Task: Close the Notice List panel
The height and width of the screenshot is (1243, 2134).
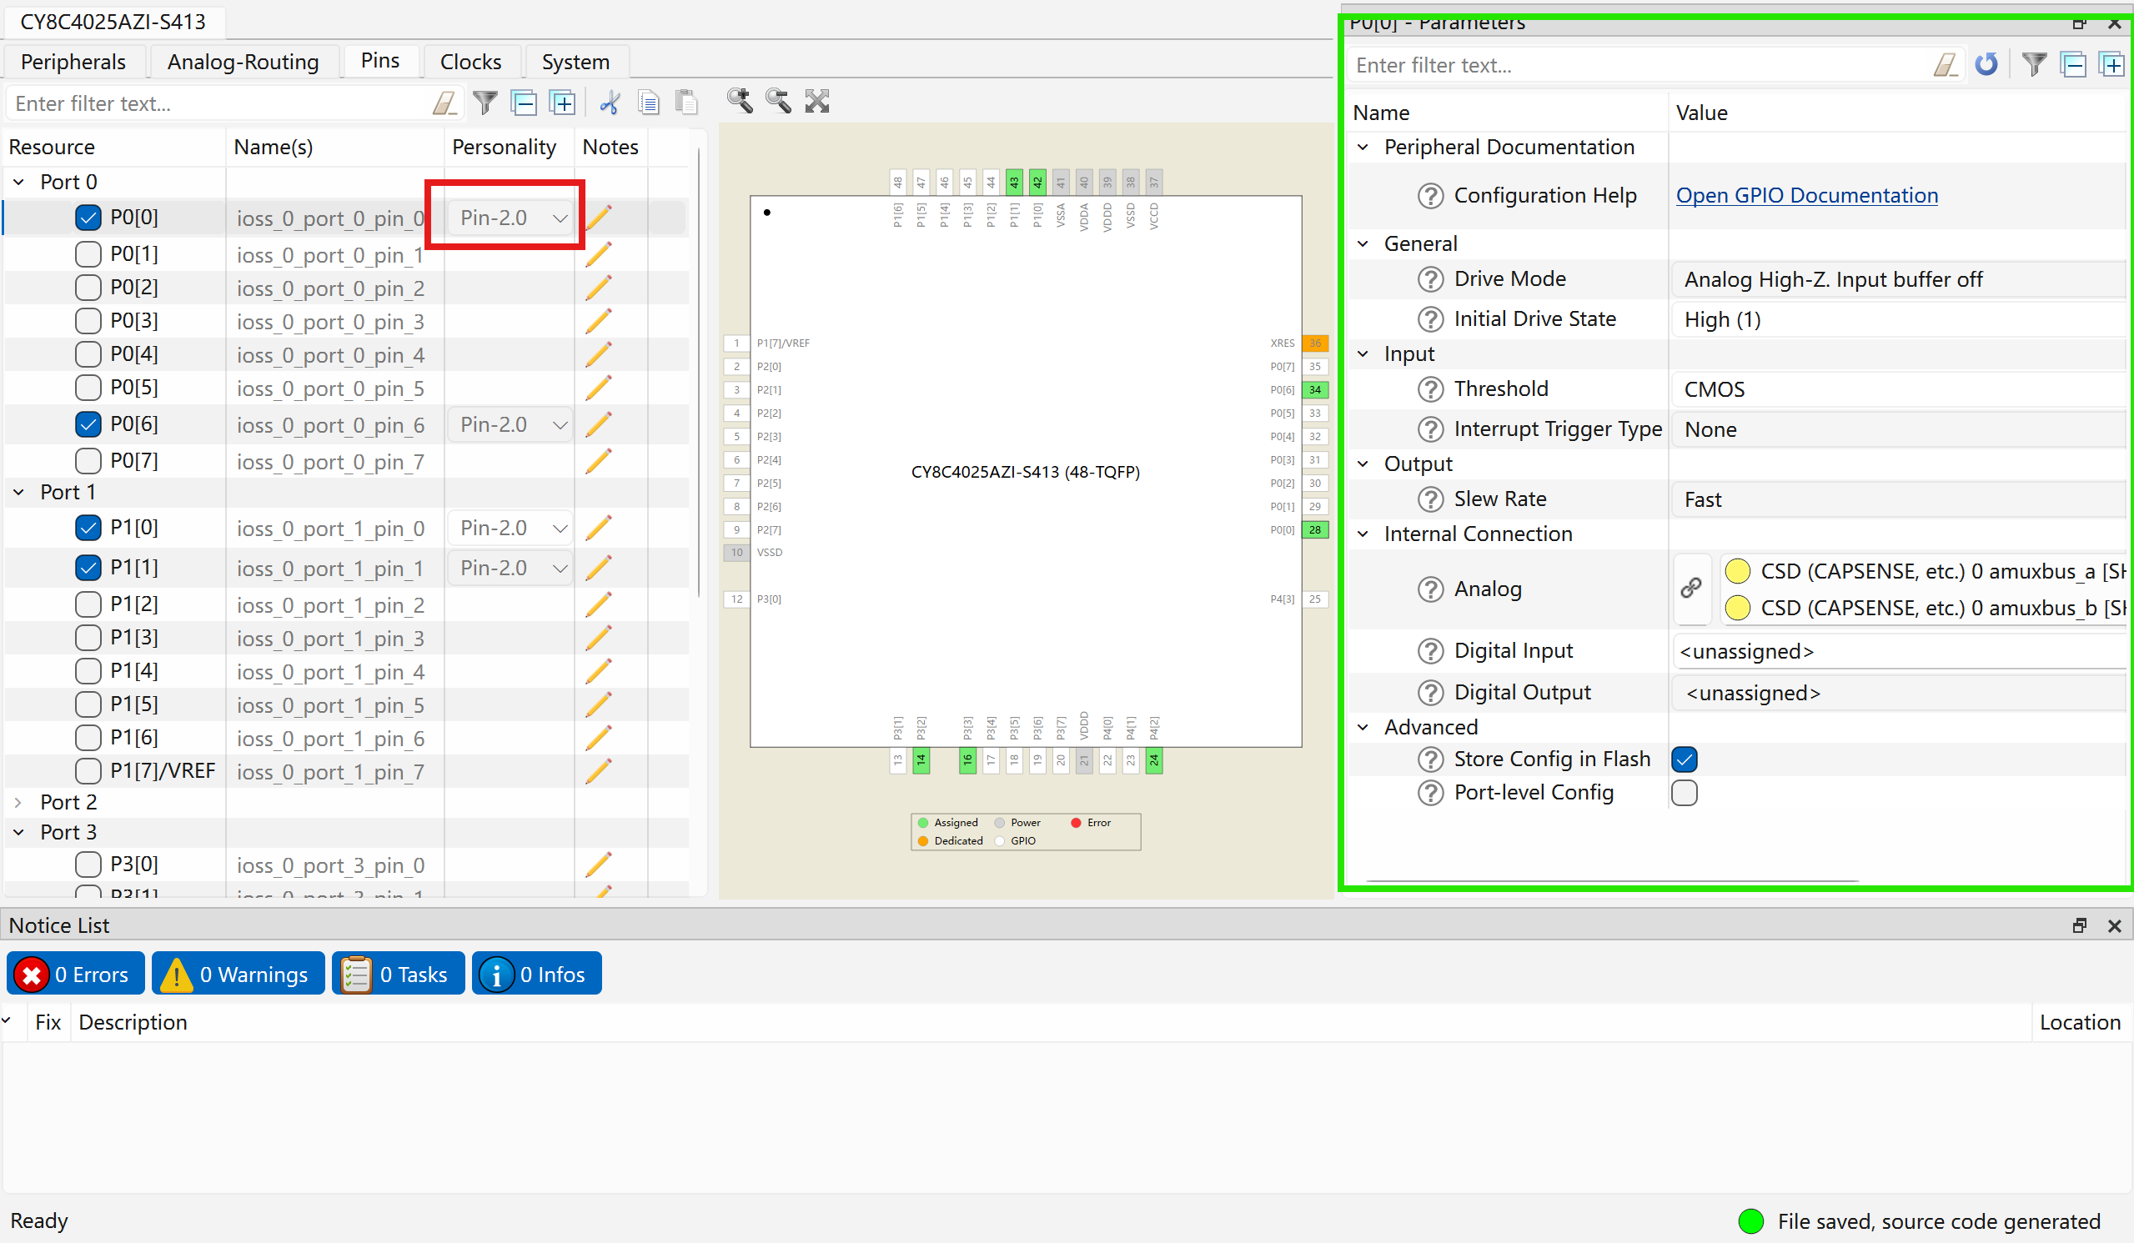Action: (2114, 925)
